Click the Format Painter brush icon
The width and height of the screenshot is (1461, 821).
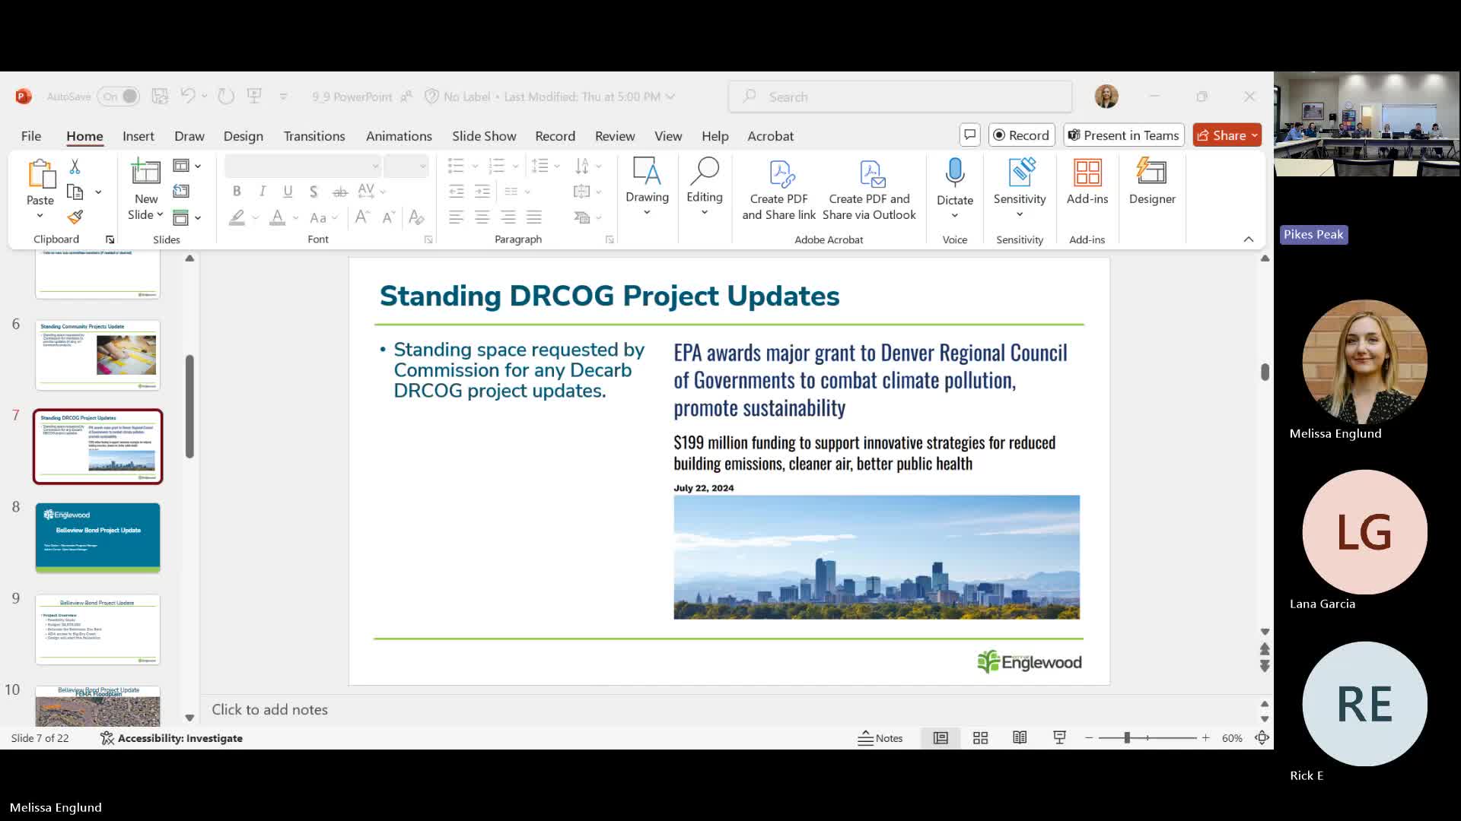[x=75, y=217]
